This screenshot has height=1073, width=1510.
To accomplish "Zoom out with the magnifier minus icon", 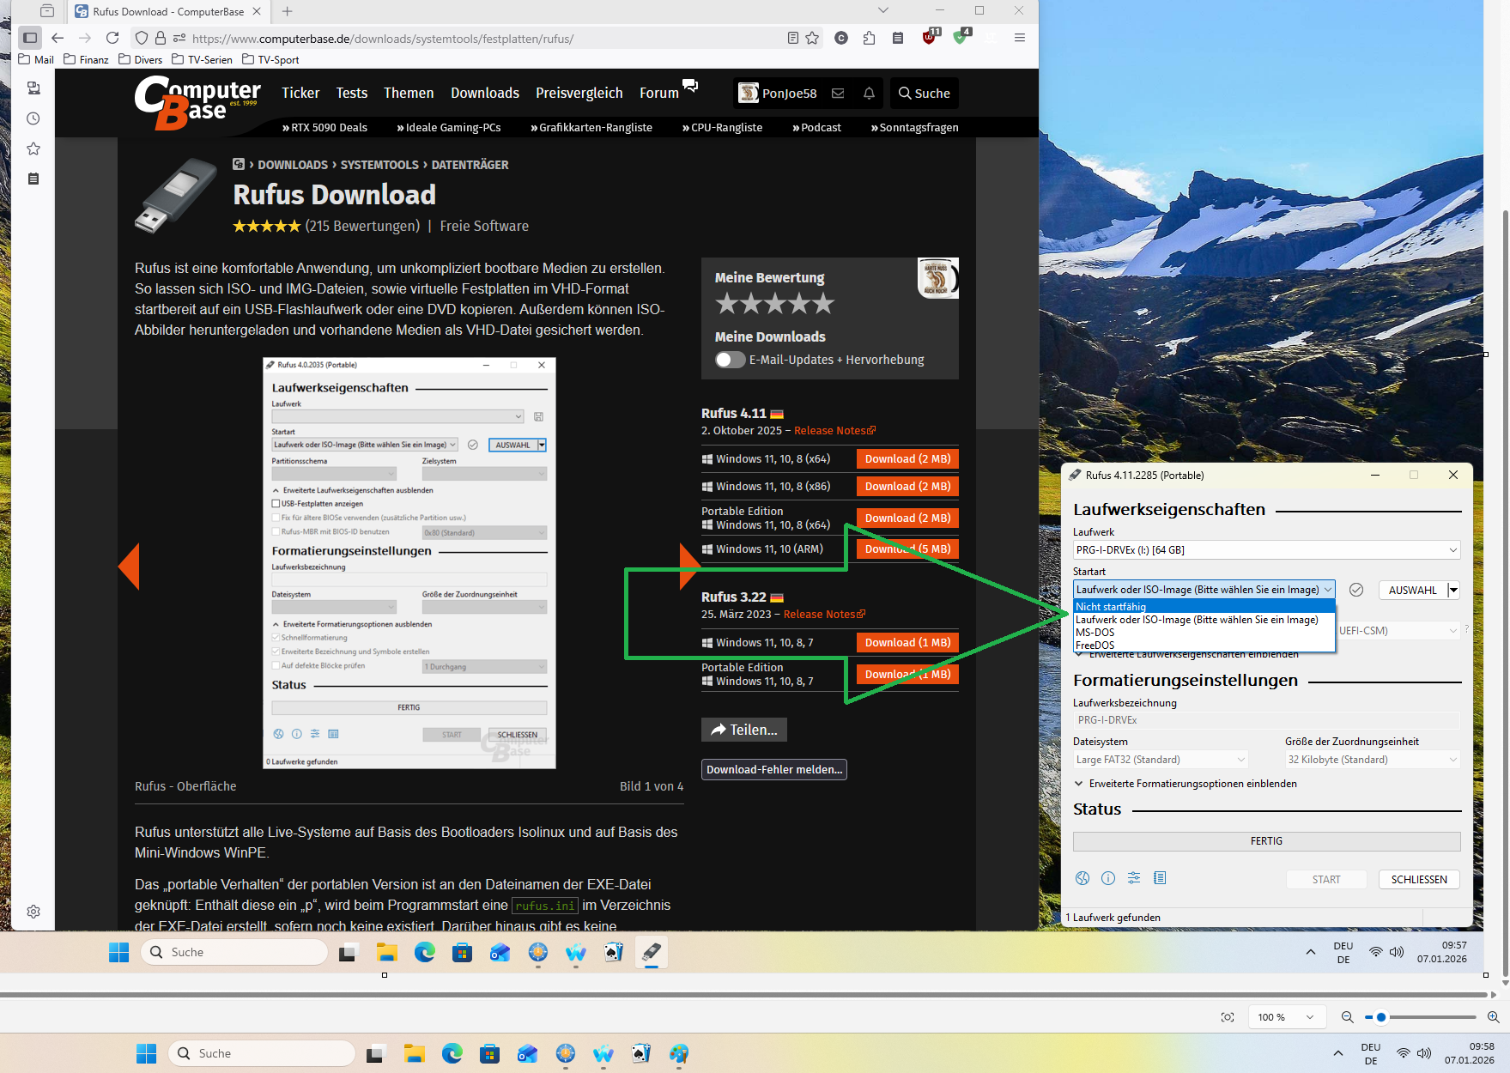I will click(x=1348, y=1017).
